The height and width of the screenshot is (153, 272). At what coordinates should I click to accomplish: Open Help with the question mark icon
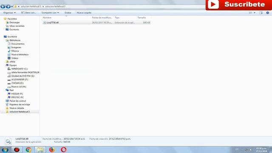tap(267, 13)
